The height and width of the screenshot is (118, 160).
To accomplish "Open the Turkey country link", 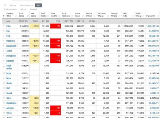I will coord(9,51).
